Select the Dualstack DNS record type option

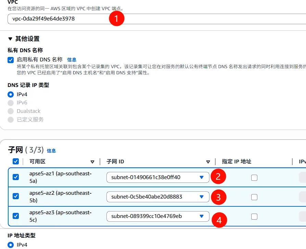pyautogui.click(x=11, y=111)
